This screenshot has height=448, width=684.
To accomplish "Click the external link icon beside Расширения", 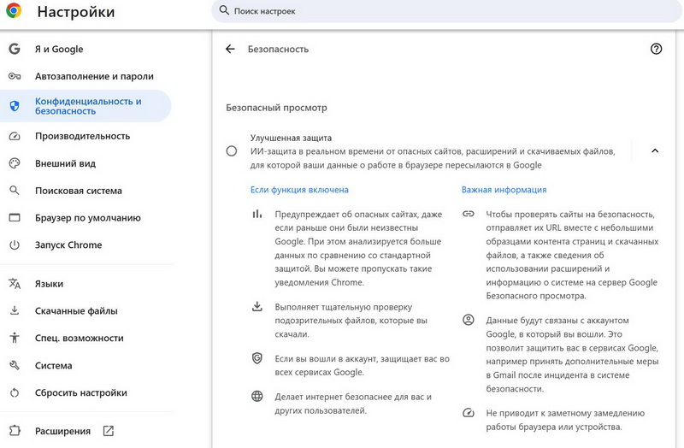I will pyautogui.click(x=109, y=431).
